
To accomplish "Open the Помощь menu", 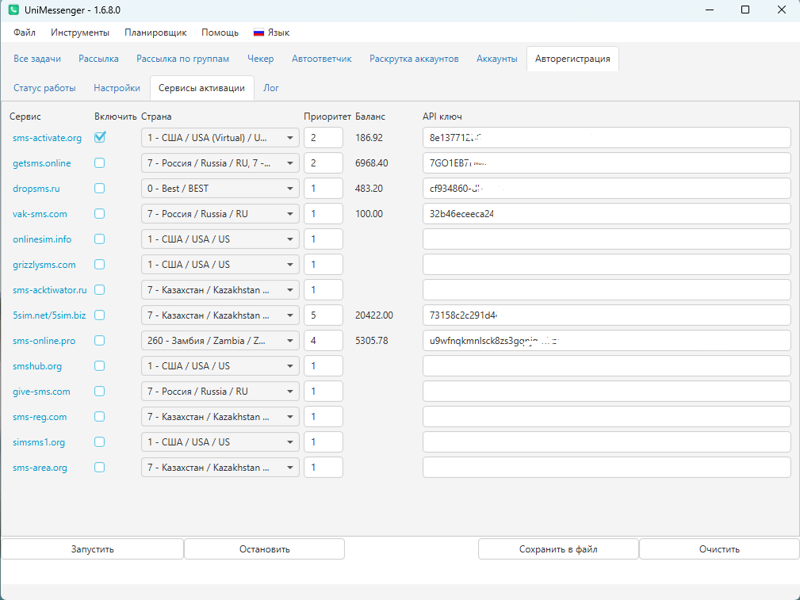I will [x=220, y=32].
